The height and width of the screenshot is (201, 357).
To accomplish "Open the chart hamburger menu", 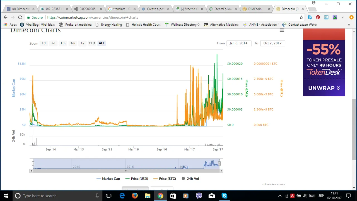I will point(282,30).
